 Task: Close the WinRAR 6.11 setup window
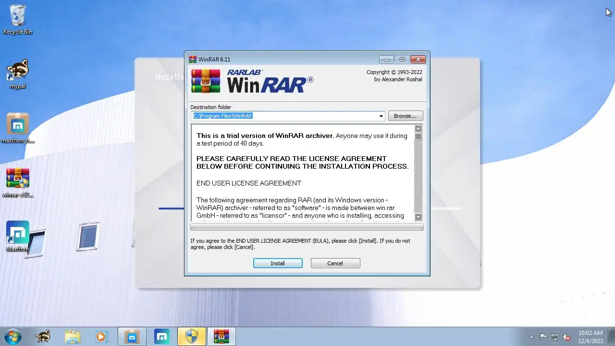pyautogui.click(x=418, y=60)
